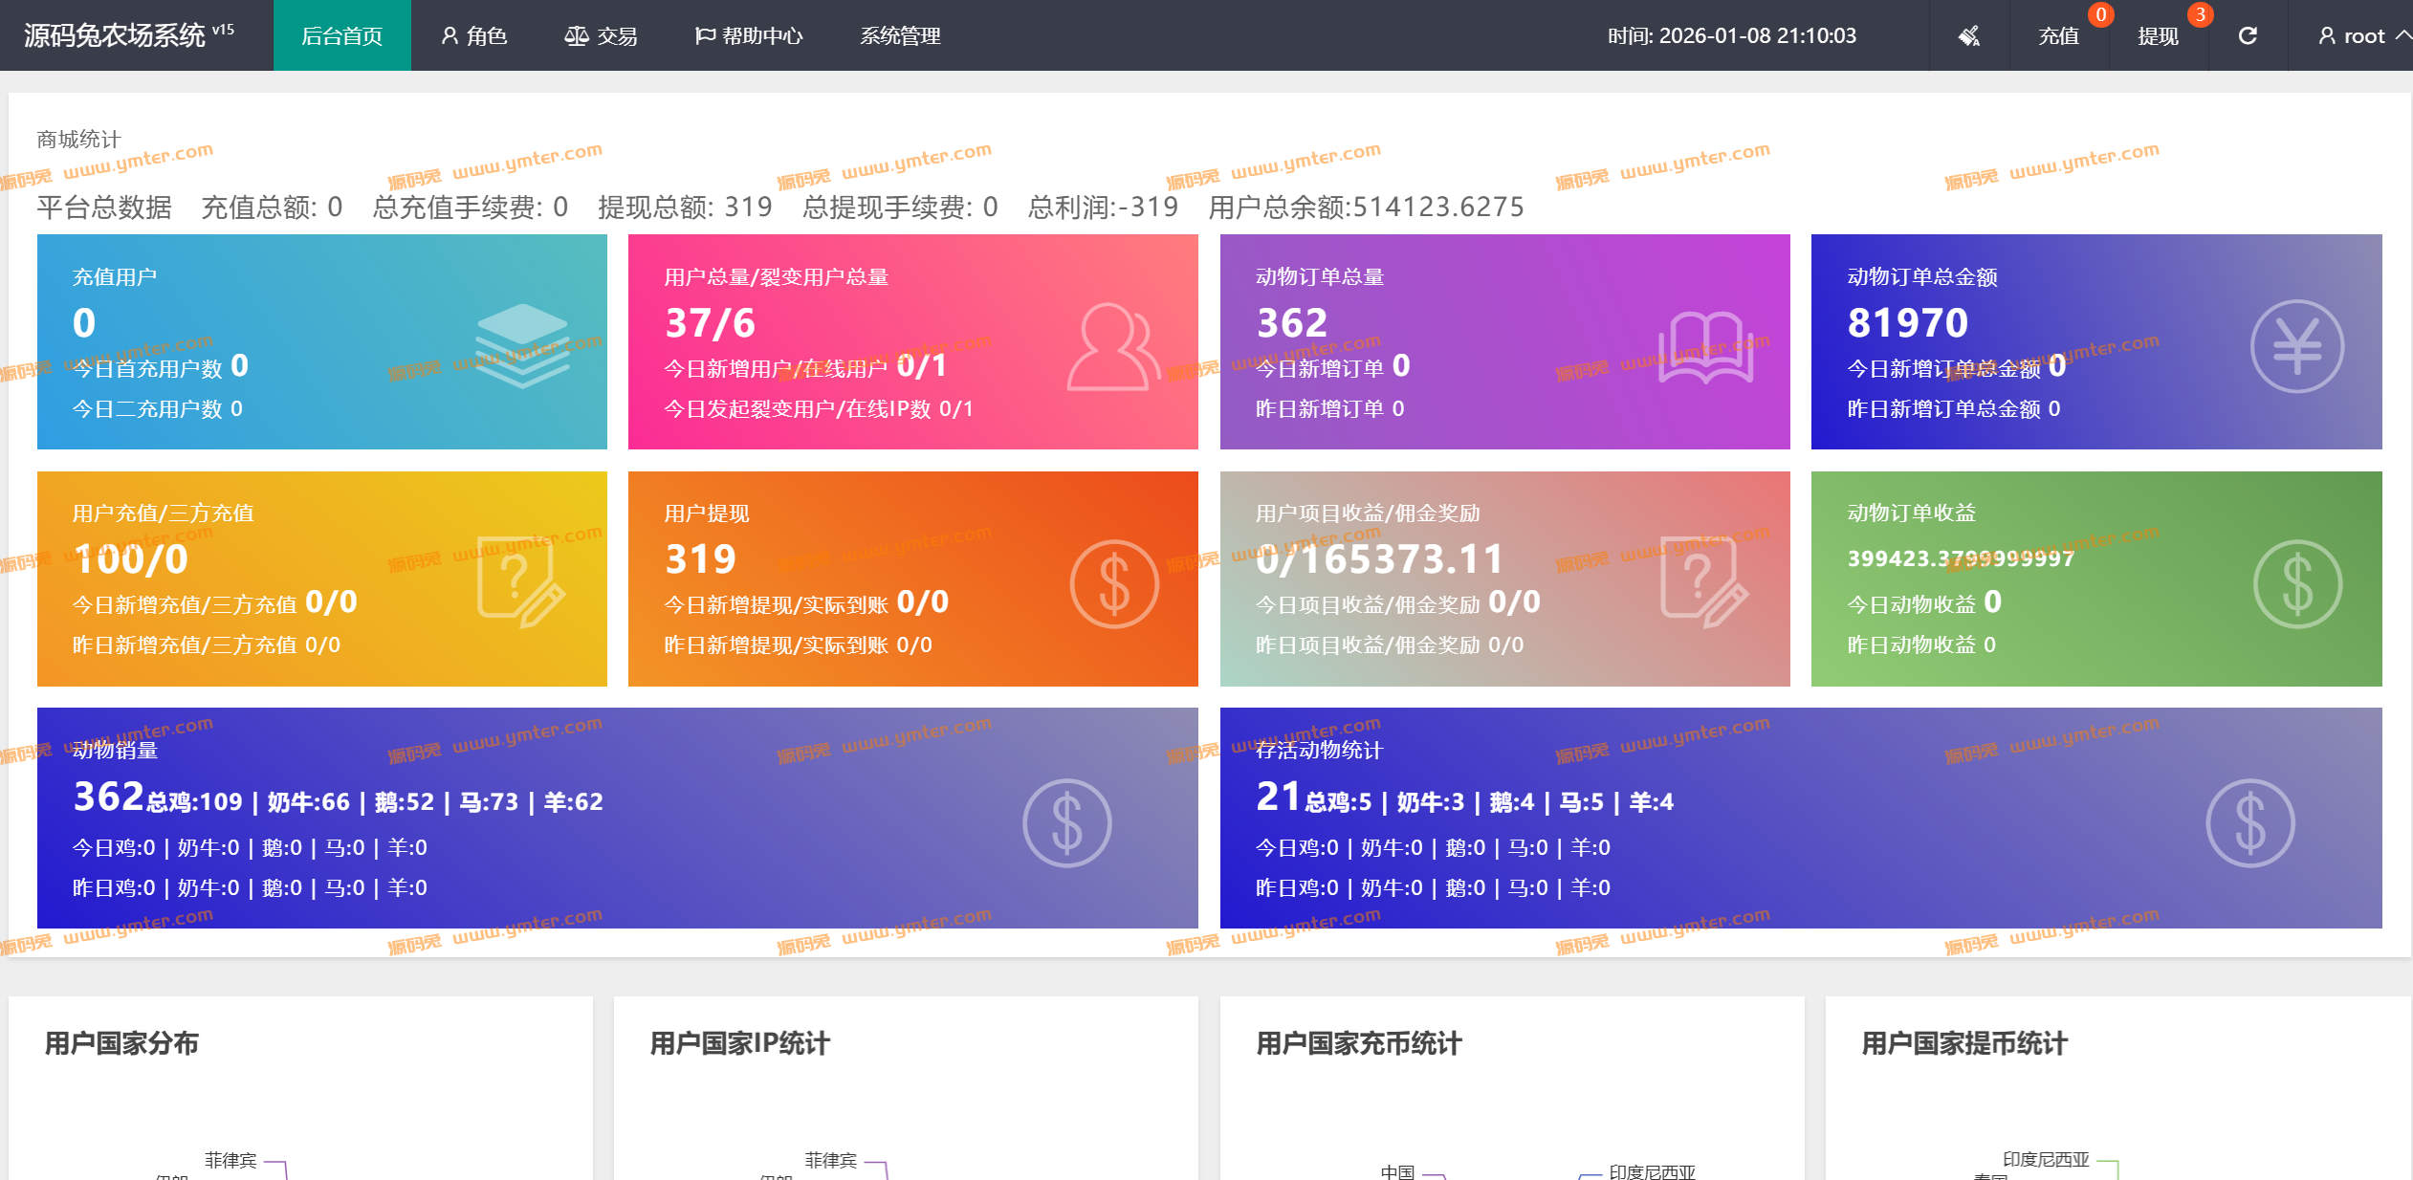The height and width of the screenshot is (1180, 2413).
Task: Open the 系统管理 menu
Action: pos(900,36)
